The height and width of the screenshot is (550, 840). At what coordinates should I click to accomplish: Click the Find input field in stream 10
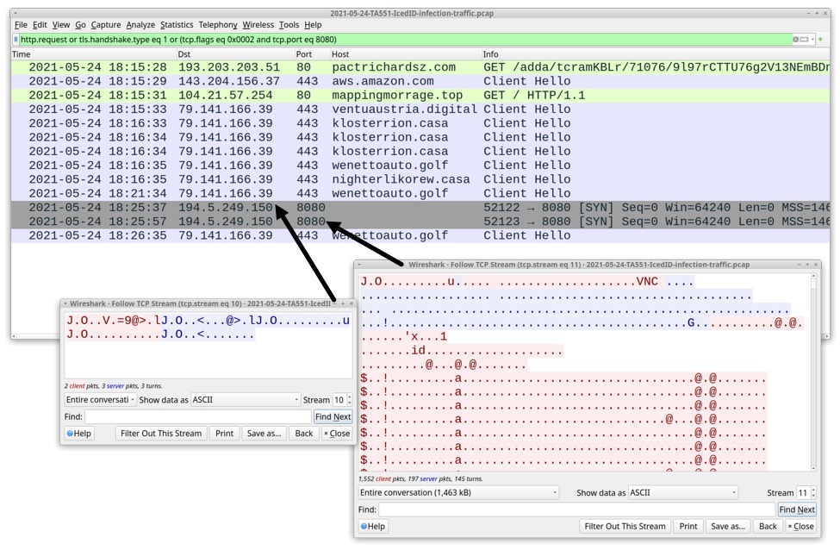tap(197, 417)
